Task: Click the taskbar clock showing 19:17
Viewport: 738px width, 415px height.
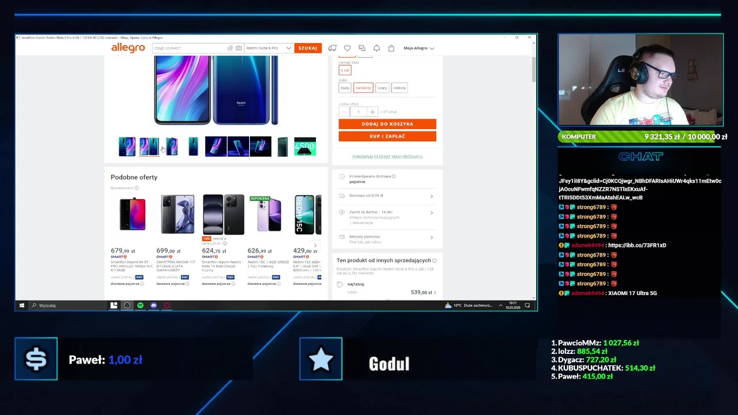Action: (513, 305)
